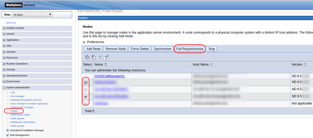
Task: Expand the Preferences section
Action: [84, 42]
